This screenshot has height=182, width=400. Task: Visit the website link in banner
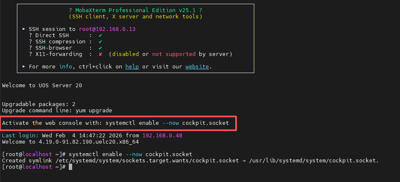tap(197, 67)
